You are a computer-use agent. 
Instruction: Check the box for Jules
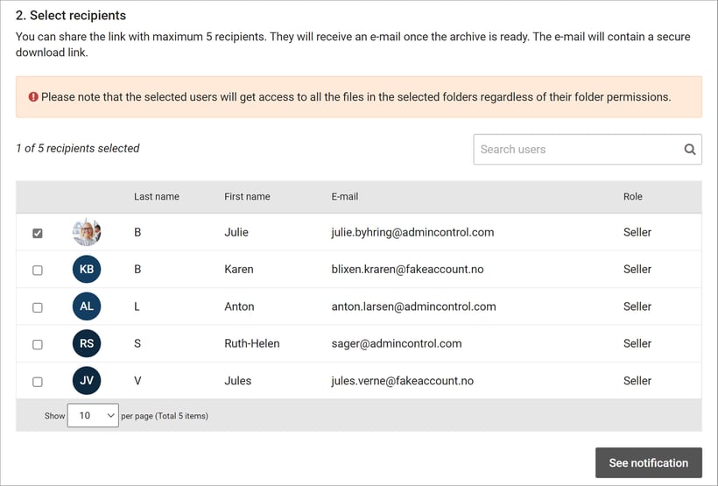[x=37, y=382]
